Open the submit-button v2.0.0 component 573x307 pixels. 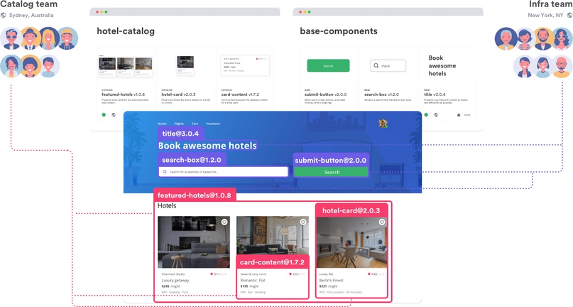[x=326, y=95]
